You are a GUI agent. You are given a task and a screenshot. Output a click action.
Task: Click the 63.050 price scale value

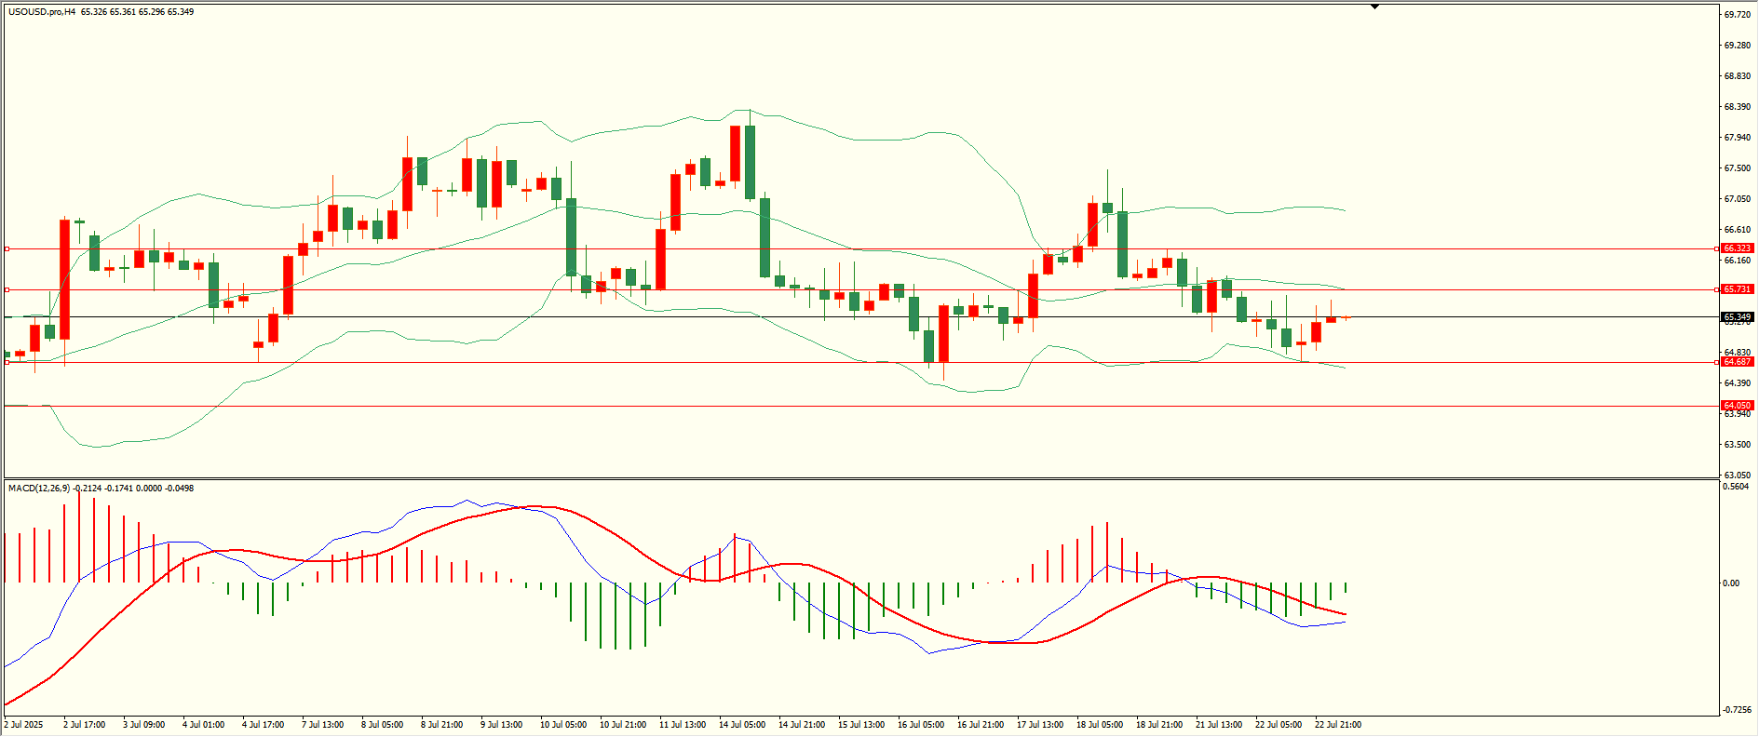coord(1738,476)
